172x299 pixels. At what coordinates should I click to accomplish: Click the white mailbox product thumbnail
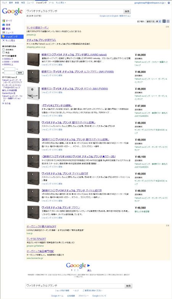pyautogui.click(x=33, y=93)
